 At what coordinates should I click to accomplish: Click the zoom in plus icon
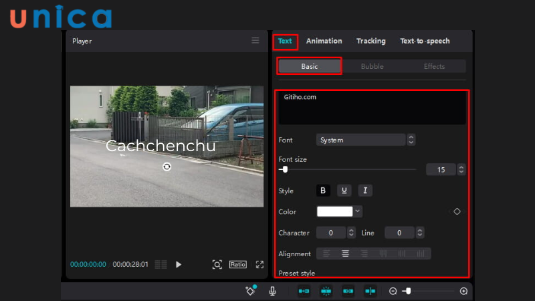(463, 291)
